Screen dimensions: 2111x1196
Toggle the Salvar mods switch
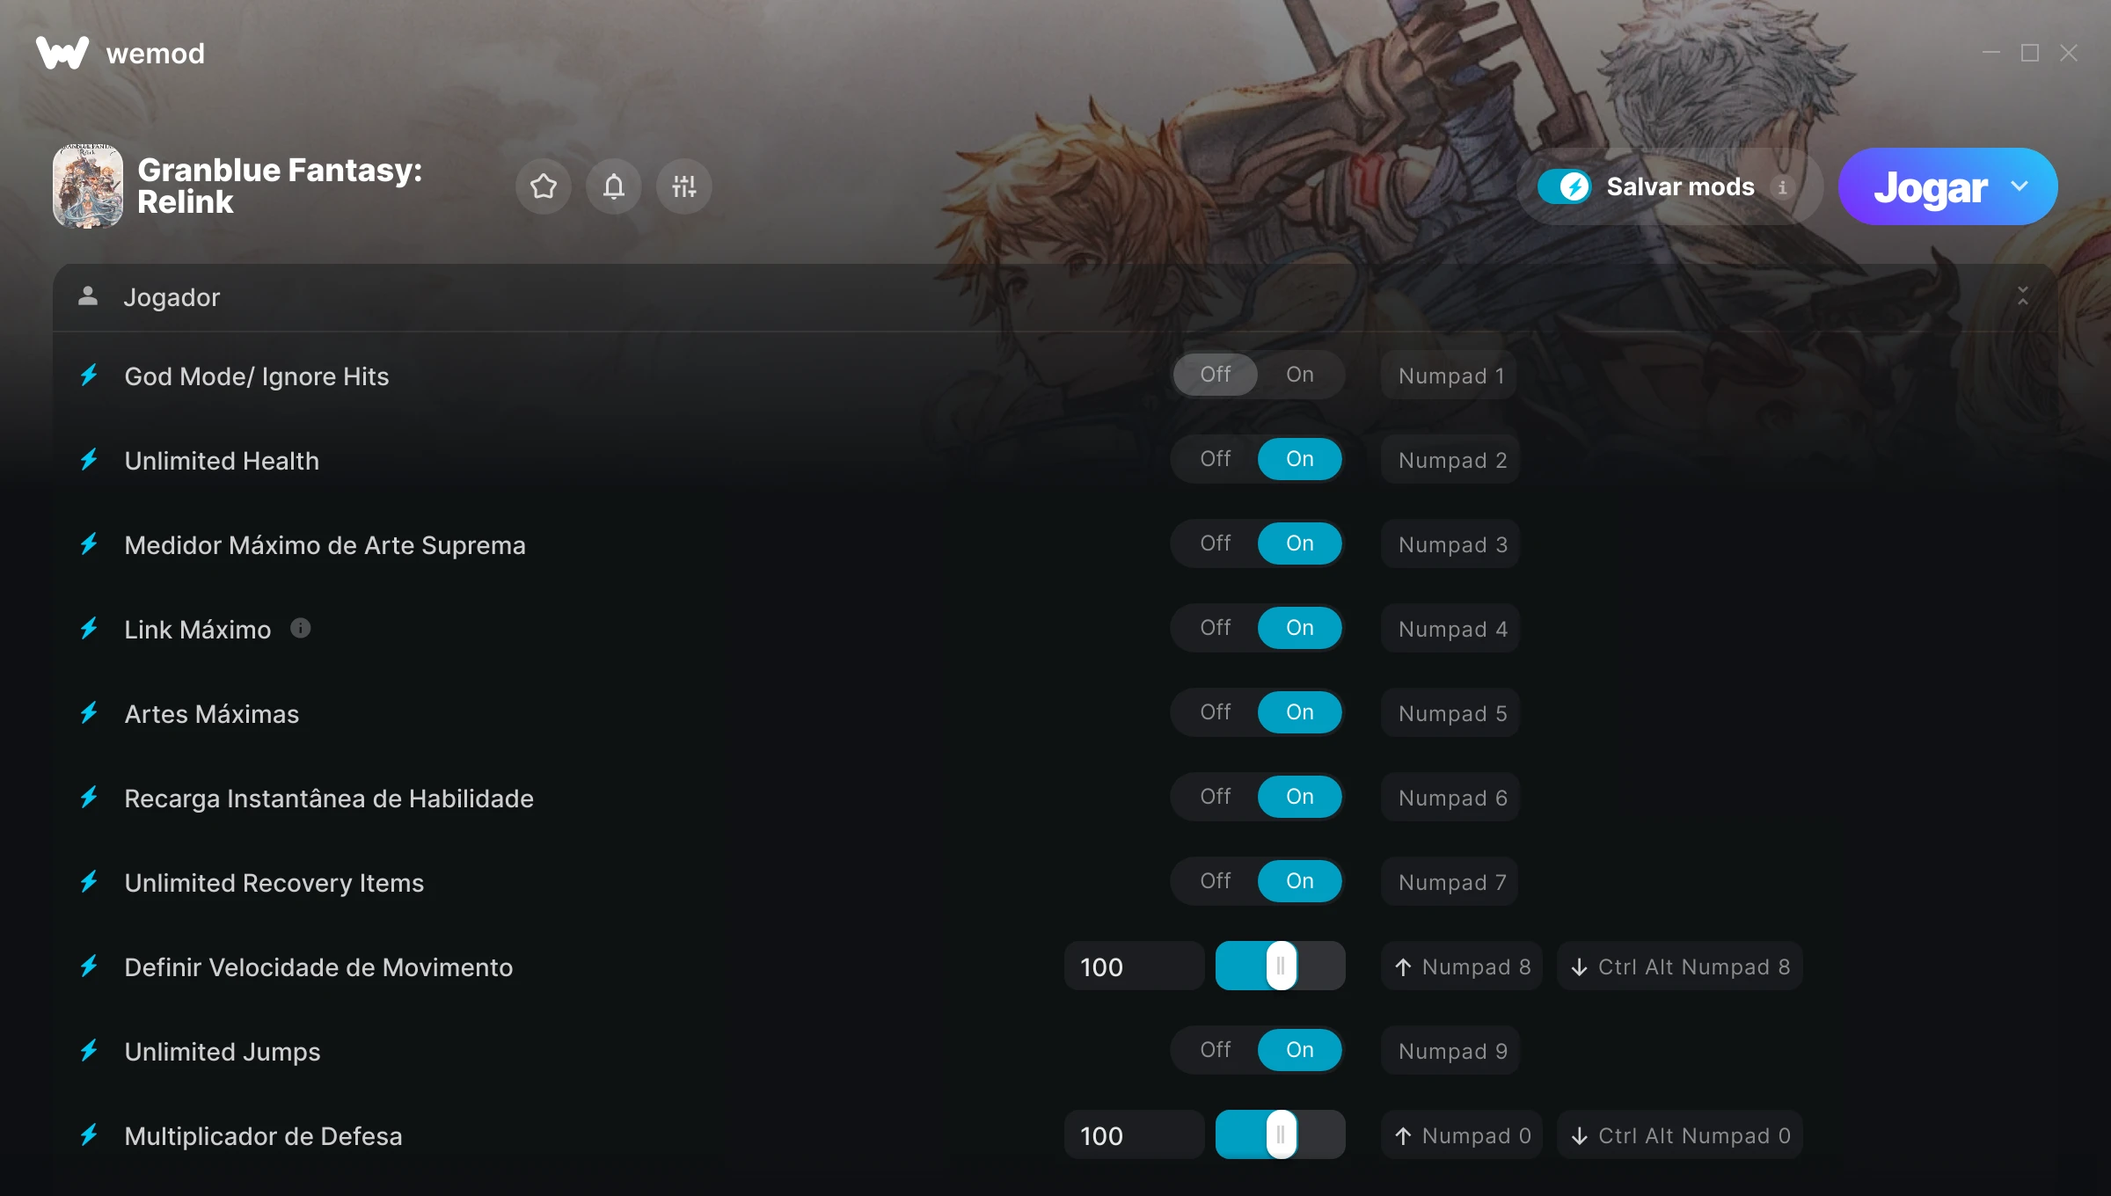[x=1565, y=186]
